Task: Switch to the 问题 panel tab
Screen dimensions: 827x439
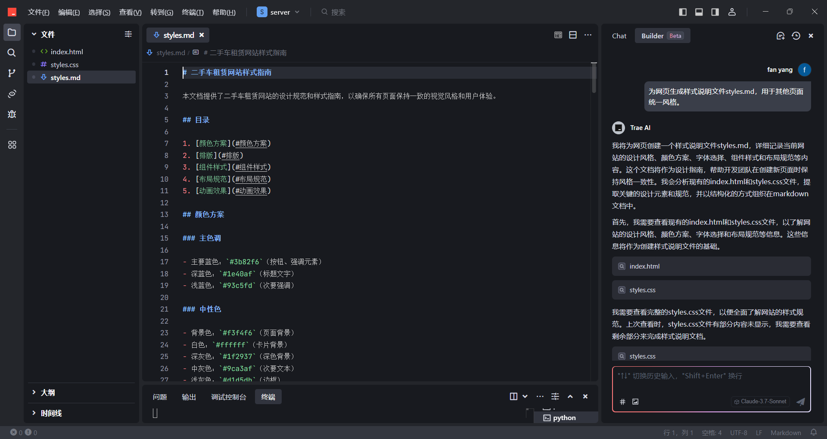Action: point(160,397)
